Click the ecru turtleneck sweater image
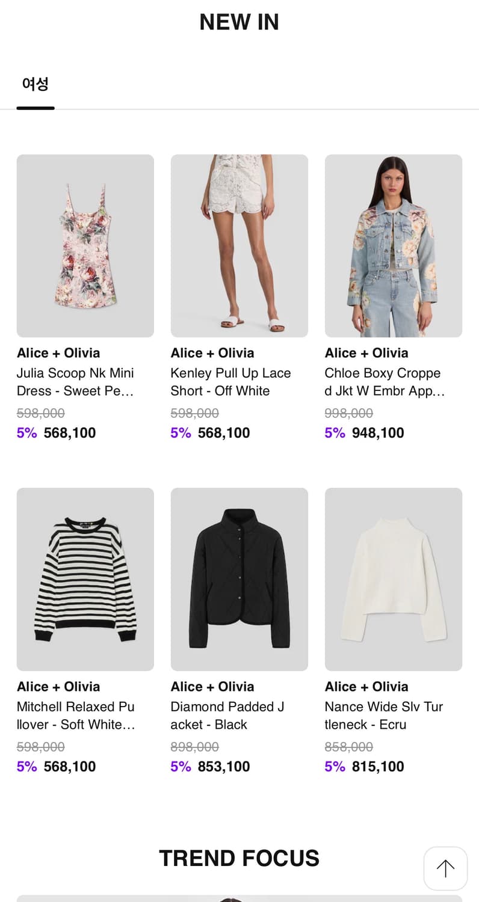479x902 pixels. click(393, 578)
